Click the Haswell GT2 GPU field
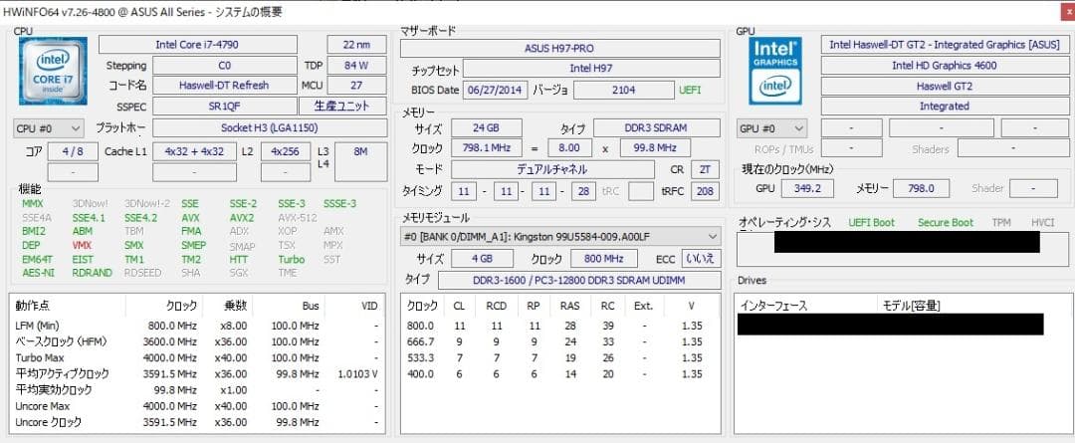Viewport: 1075px width, 443px height. [x=944, y=87]
